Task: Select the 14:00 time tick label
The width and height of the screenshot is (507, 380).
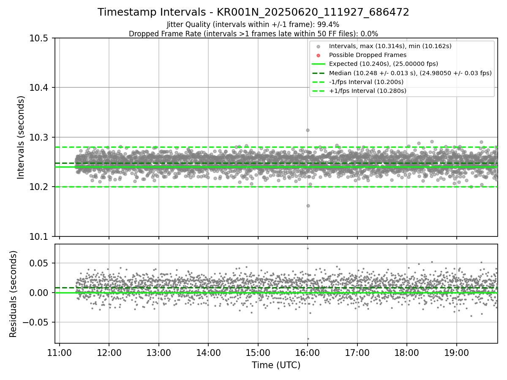Action: pyautogui.click(x=208, y=352)
